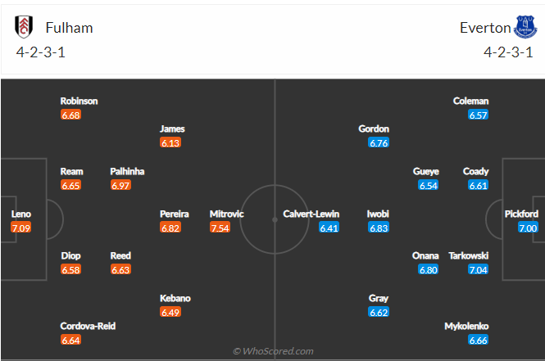Select James's 6.13 rating badge
The height and width of the screenshot is (361, 545).
170,142
